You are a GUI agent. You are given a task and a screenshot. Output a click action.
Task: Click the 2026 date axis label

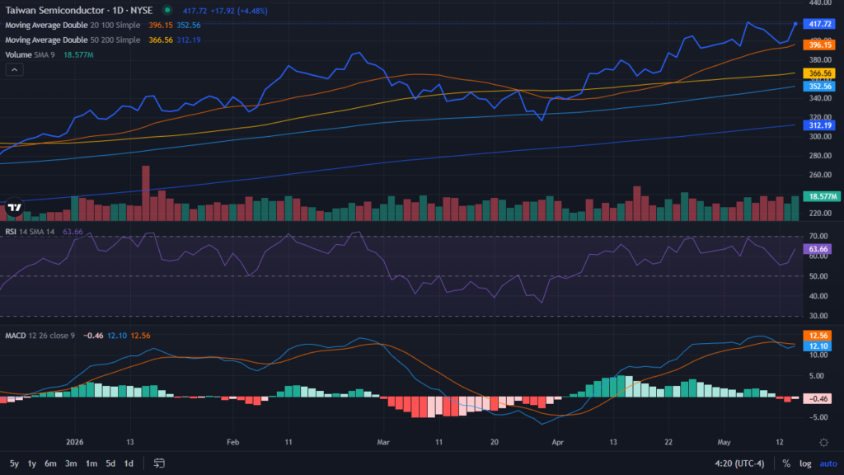pyautogui.click(x=74, y=442)
